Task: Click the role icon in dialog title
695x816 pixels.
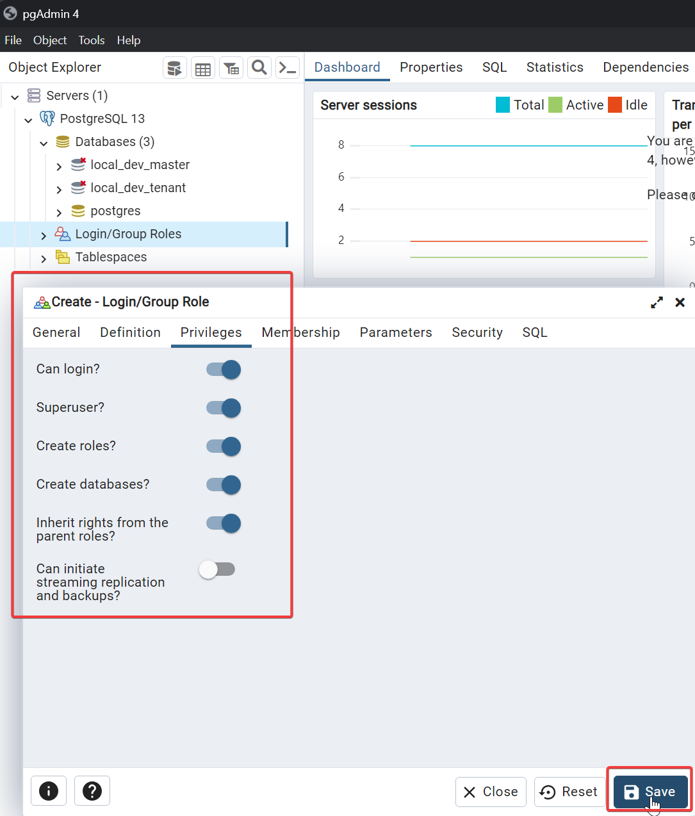Action: pos(42,302)
